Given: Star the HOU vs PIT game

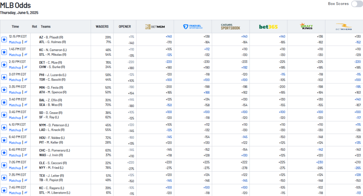Looking at the screenshot, I should coord(4,140).
